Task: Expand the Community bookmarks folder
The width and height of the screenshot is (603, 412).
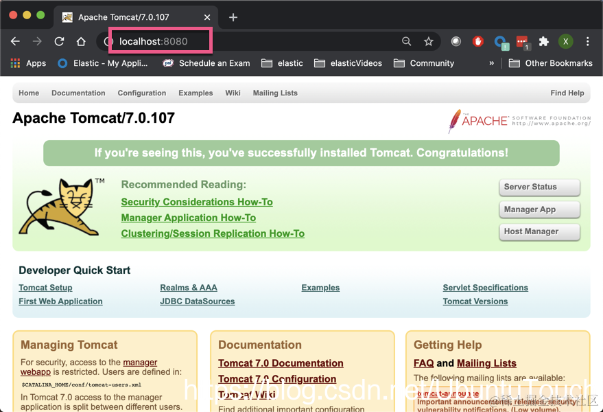Action: tap(424, 63)
